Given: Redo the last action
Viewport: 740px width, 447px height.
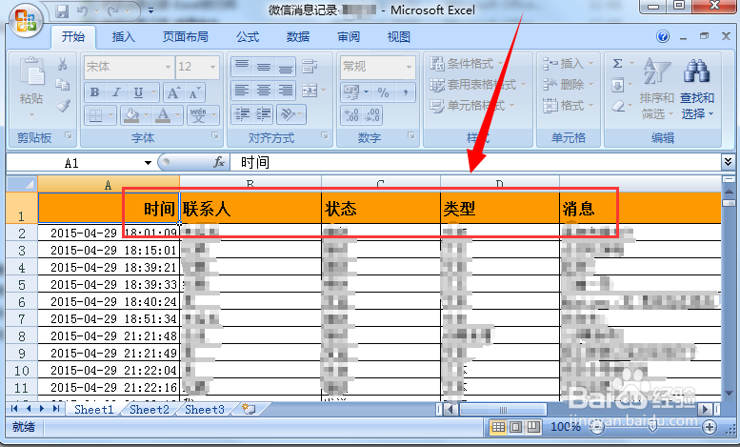Looking at the screenshot, I should [112, 10].
